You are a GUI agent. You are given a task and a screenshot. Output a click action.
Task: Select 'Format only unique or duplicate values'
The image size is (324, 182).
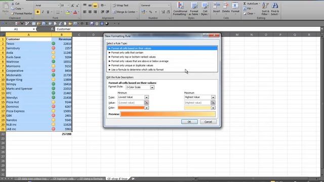pyautogui.click(x=162, y=65)
